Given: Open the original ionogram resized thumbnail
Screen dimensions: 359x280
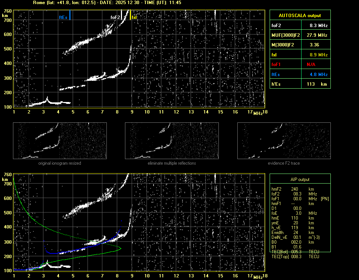Looking at the screenshot, I should point(60,140).
